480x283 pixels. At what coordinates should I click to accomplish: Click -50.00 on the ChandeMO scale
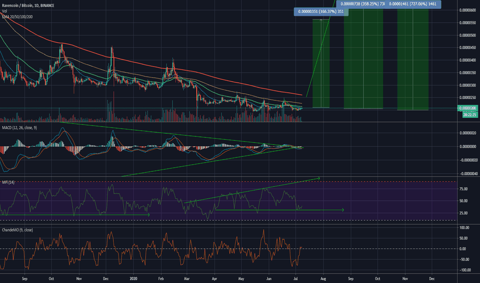pyautogui.click(x=465, y=259)
